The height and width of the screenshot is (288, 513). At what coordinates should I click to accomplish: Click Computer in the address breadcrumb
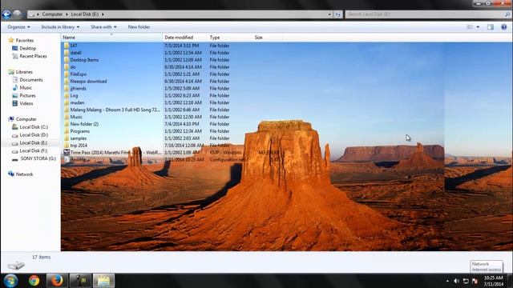pos(52,14)
